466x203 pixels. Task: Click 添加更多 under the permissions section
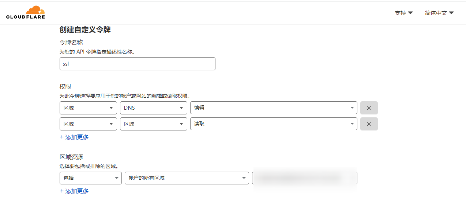click(74, 137)
